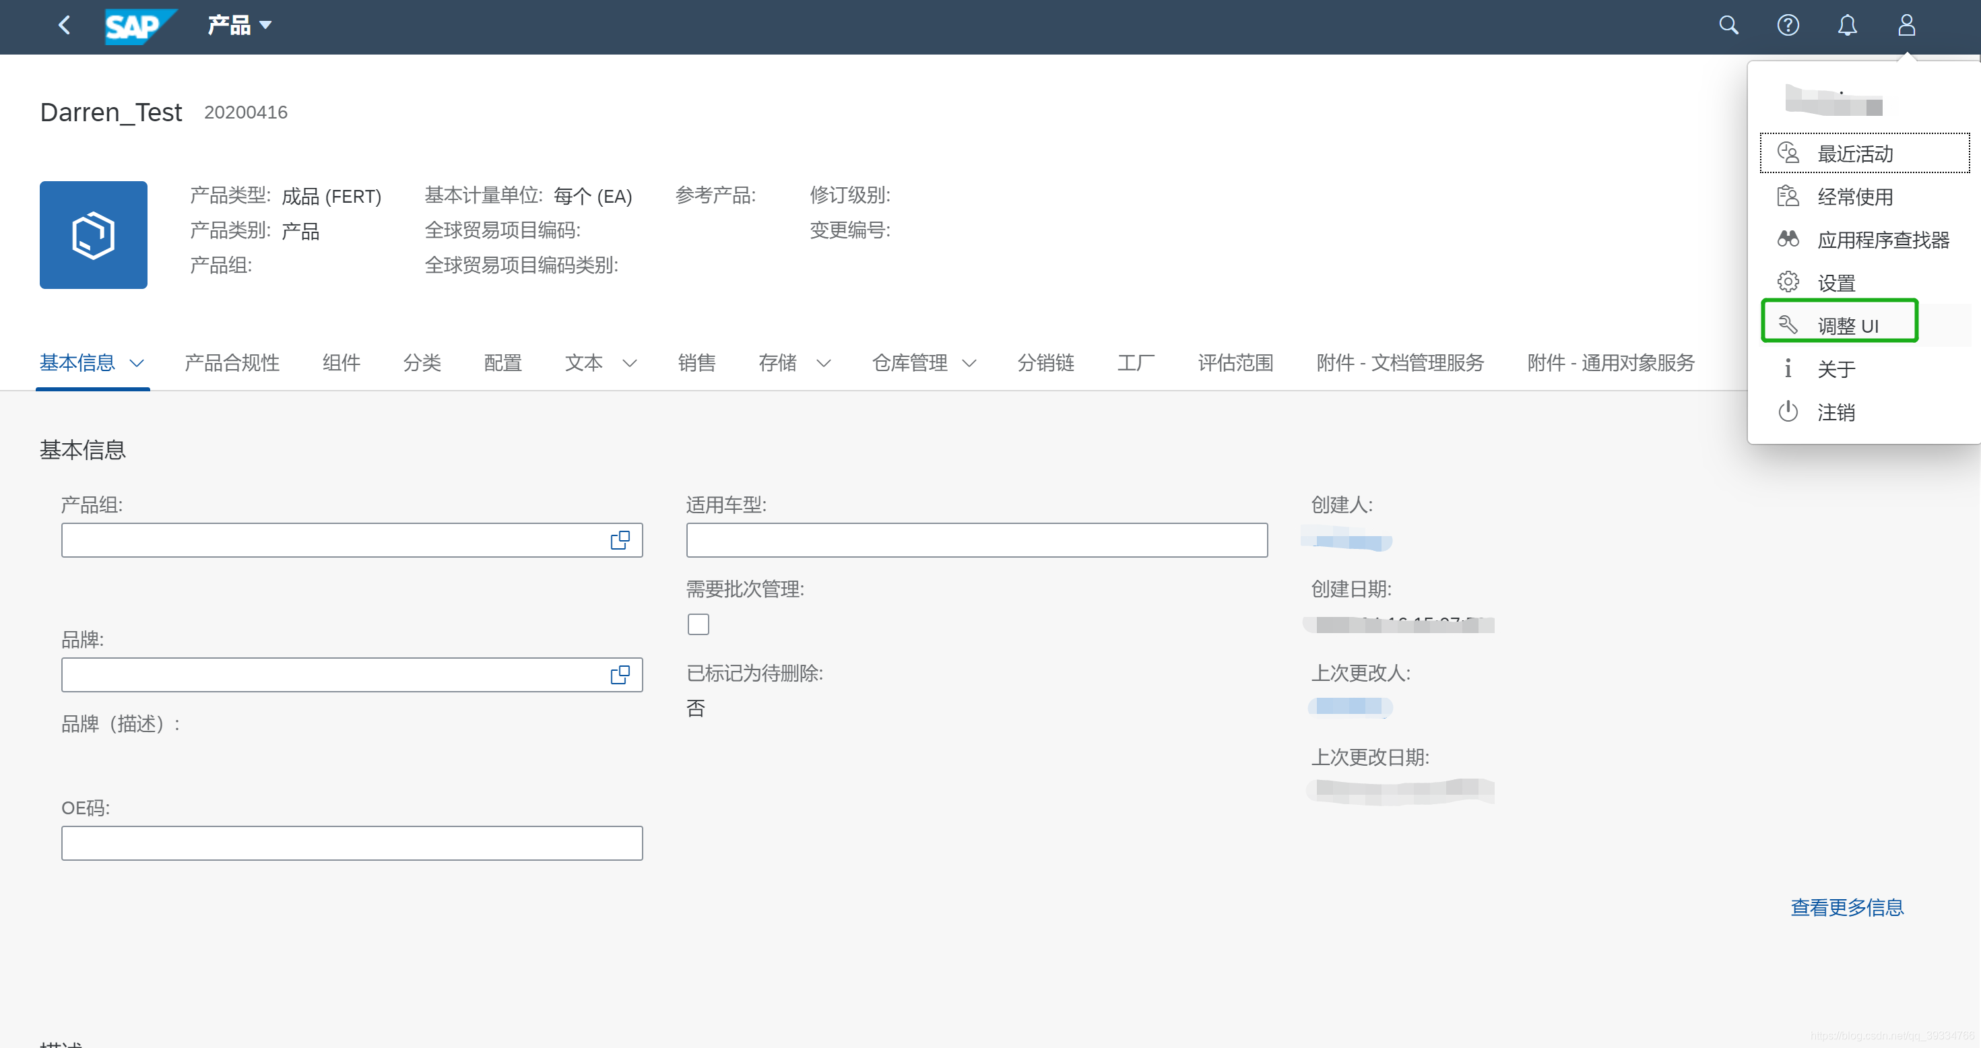Click into the OE码 input field
The image size is (1981, 1048).
click(x=352, y=843)
